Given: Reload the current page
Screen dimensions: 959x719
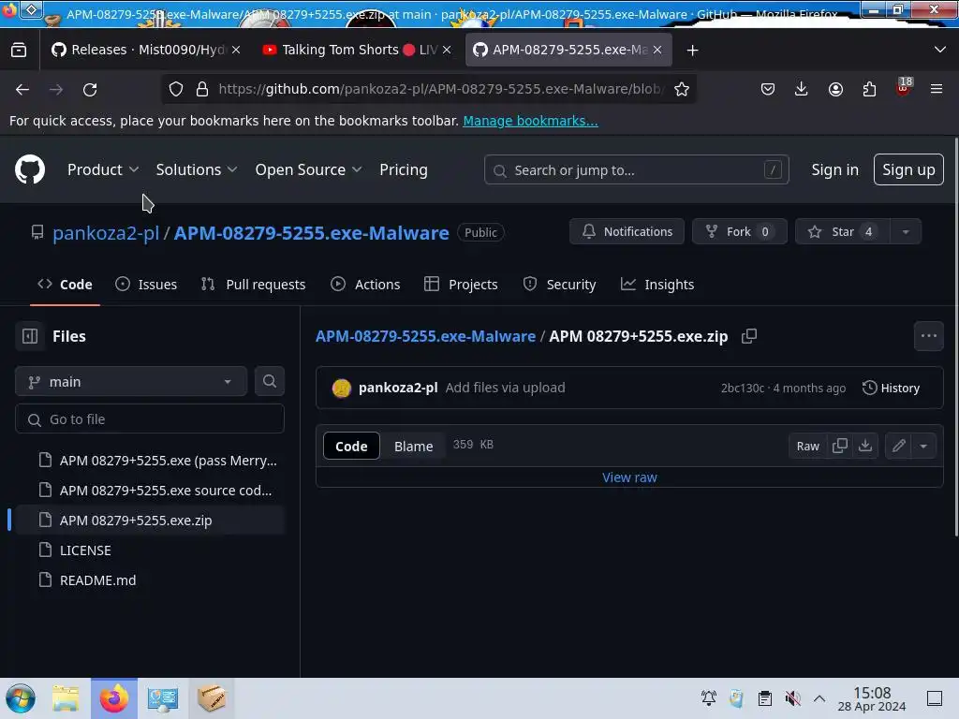Looking at the screenshot, I should pos(90,89).
